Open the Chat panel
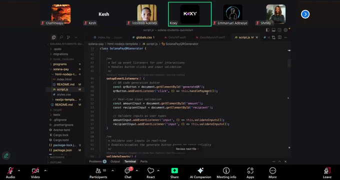The image size is (340, 180). 128,173
